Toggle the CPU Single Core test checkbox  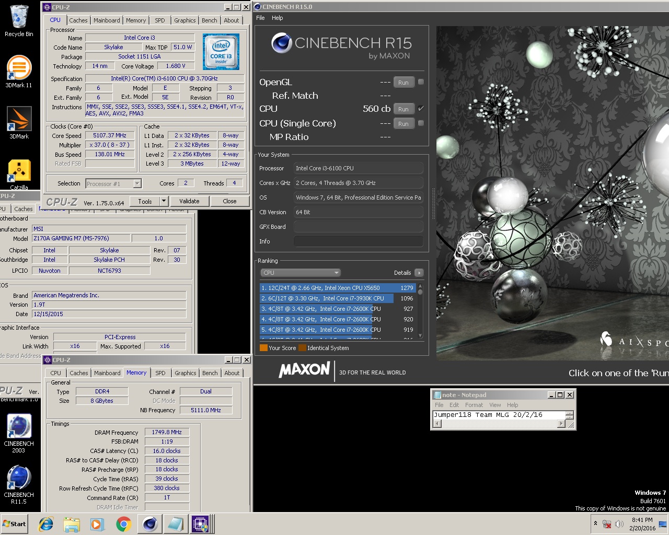click(421, 123)
